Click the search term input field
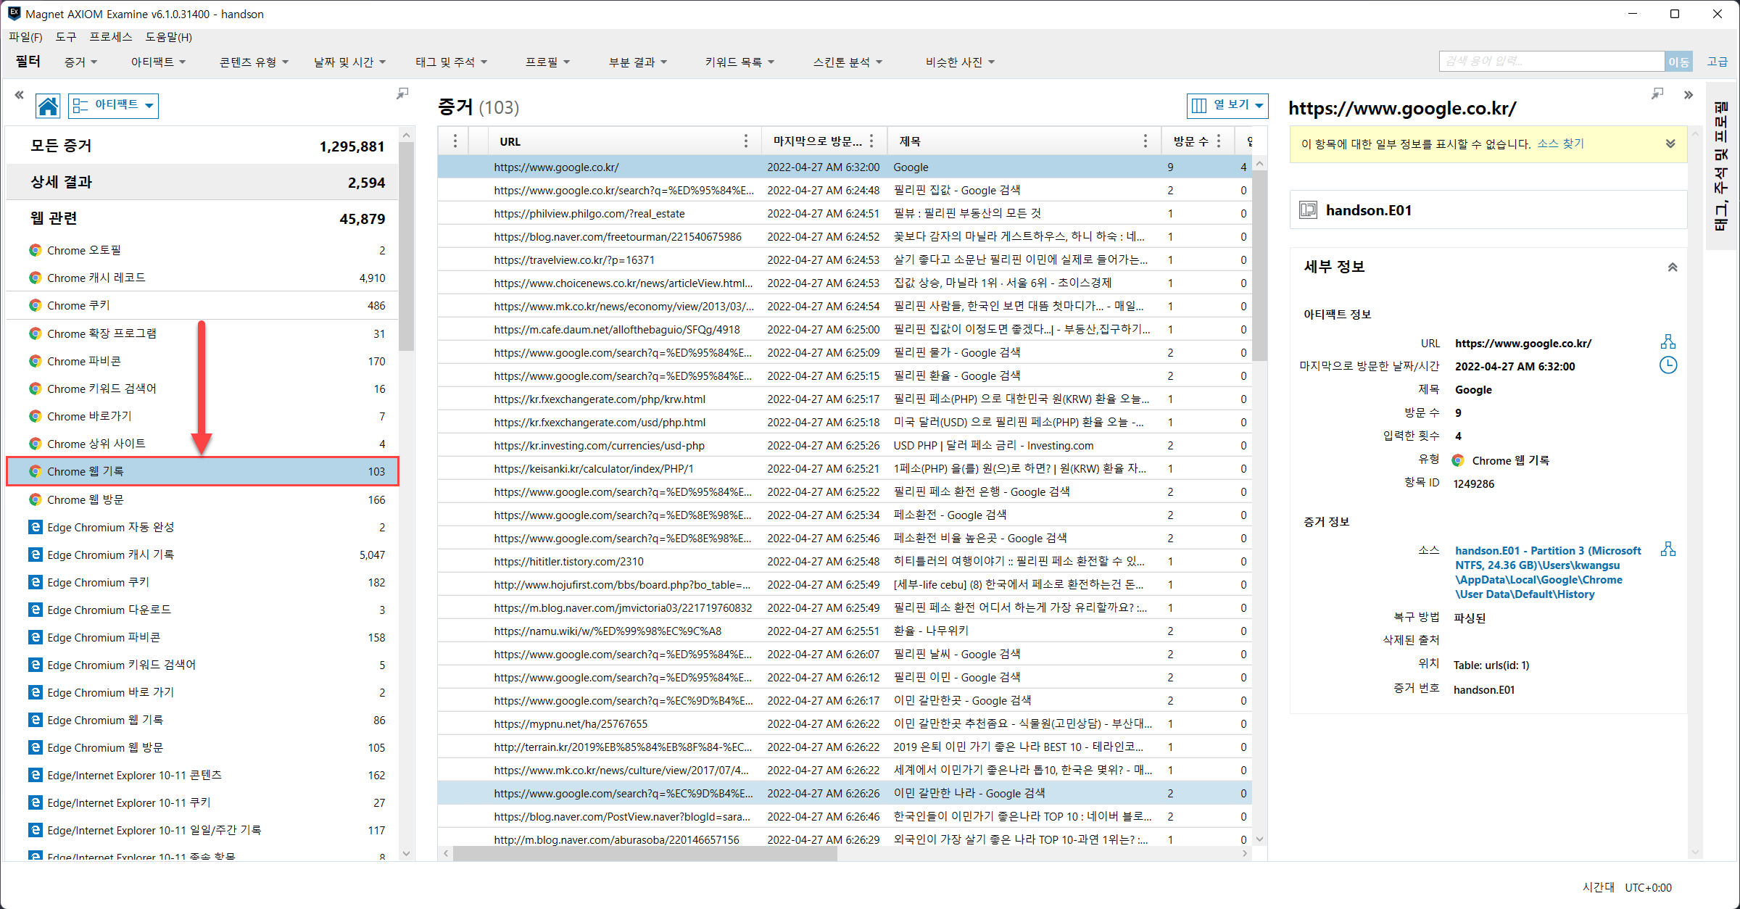Image resolution: width=1740 pixels, height=909 pixels. (x=1551, y=62)
